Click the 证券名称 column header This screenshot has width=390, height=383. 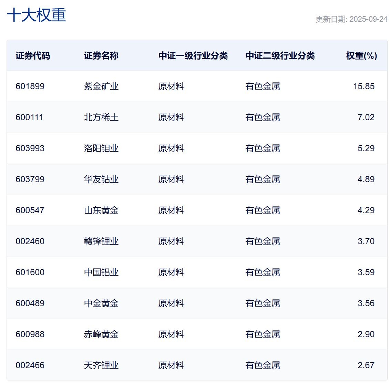pyautogui.click(x=101, y=55)
